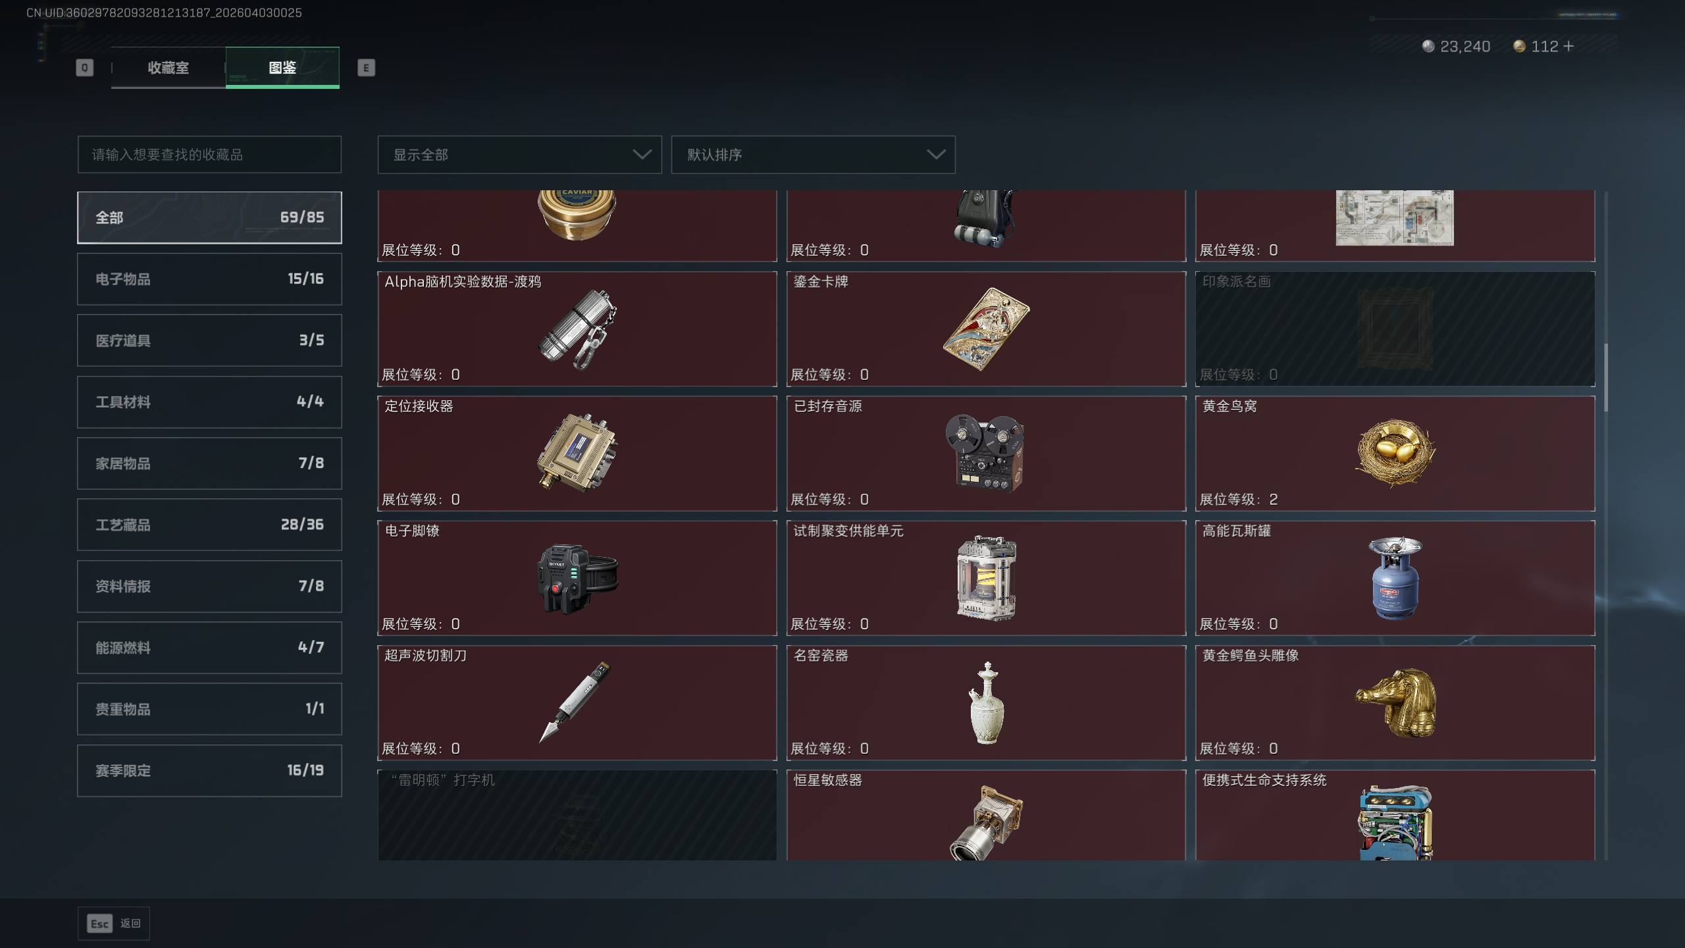Select the locked 印象派名画 entry
Viewport: 1685px width, 948px height.
[x=1395, y=329]
